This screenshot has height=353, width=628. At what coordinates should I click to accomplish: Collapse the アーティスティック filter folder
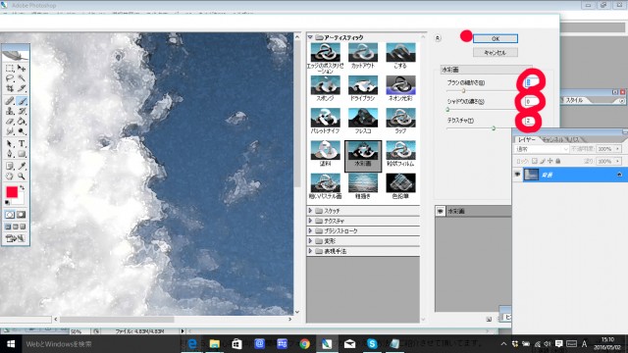pos(310,37)
